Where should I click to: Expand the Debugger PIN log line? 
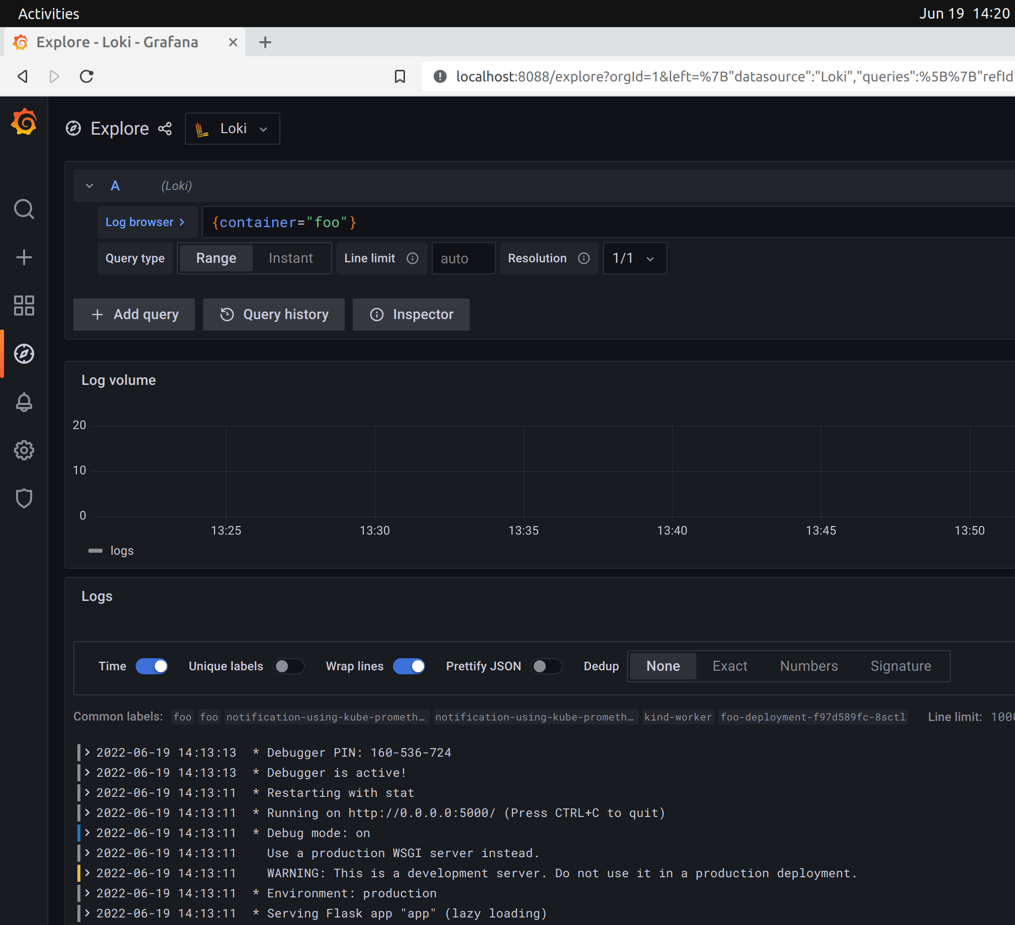point(87,752)
